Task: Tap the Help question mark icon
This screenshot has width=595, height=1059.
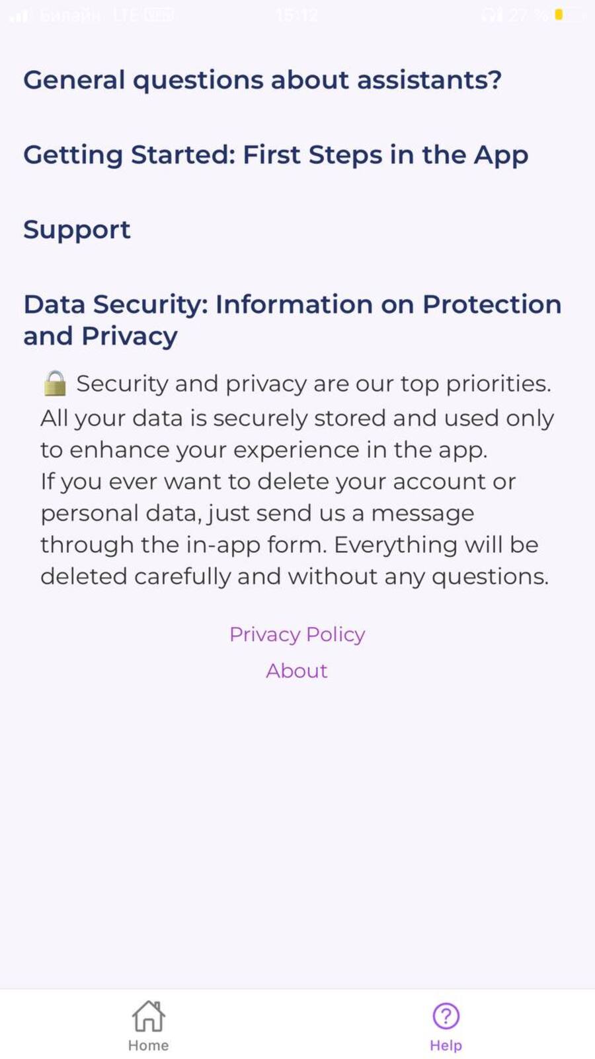Action: [x=446, y=1016]
